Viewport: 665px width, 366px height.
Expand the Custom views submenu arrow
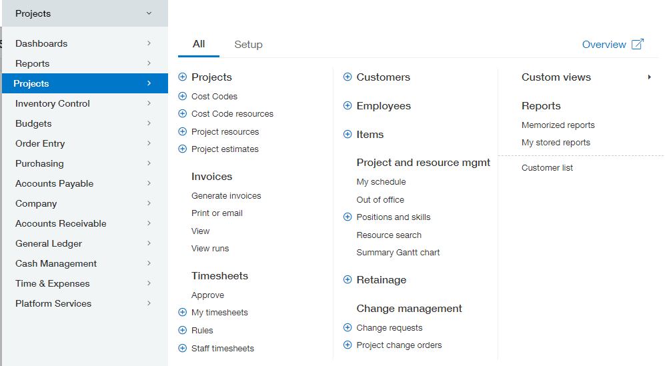point(649,77)
